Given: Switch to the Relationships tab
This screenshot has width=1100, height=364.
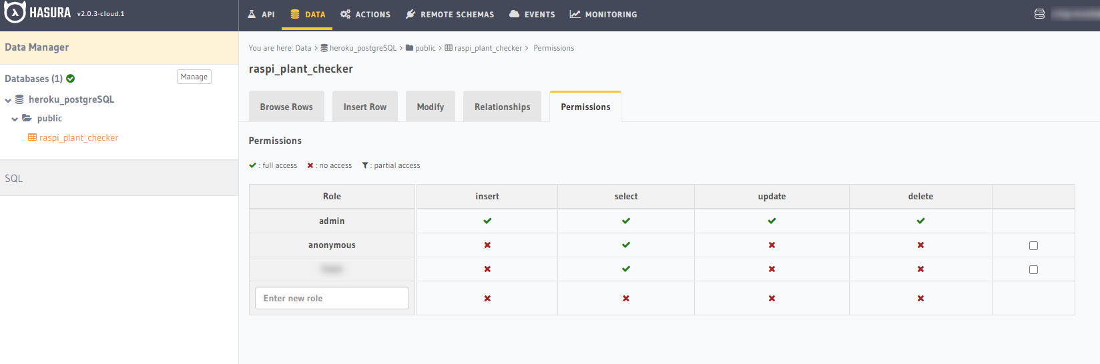Looking at the screenshot, I should coord(503,107).
